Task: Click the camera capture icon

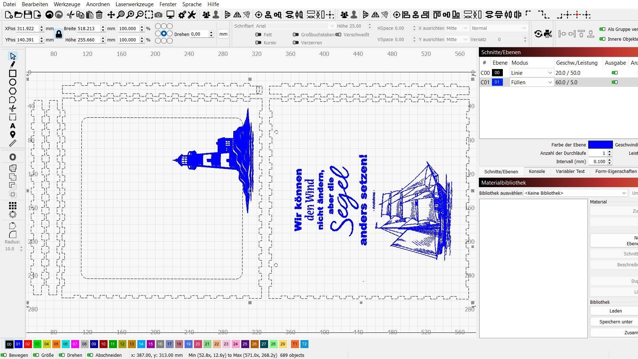Action: tap(158, 15)
